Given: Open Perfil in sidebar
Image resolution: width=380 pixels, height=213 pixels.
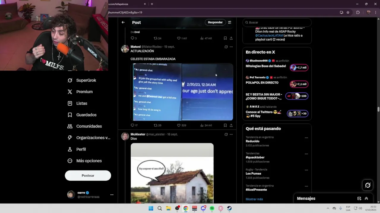Looking at the screenshot, I should [77, 149].
